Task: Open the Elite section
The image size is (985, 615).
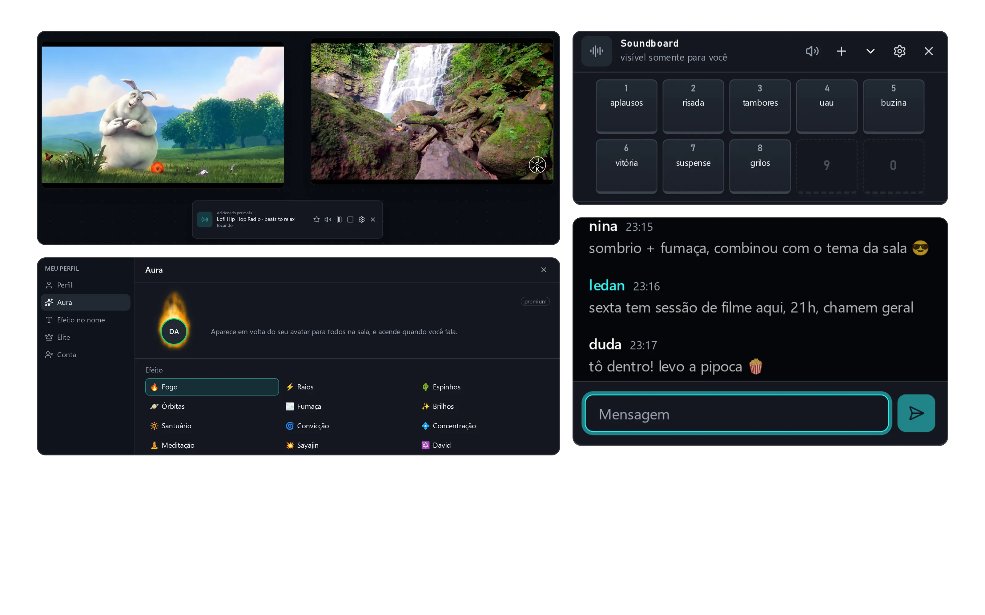Action: click(86, 337)
